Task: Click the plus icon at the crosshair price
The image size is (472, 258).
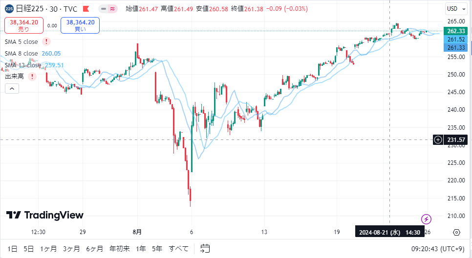Action: [438, 139]
